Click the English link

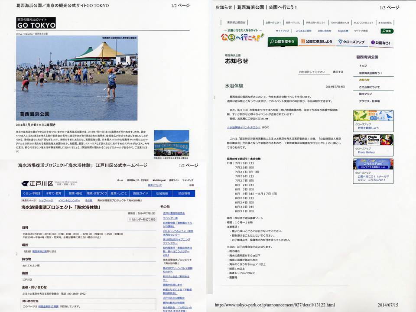(x=343, y=31)
